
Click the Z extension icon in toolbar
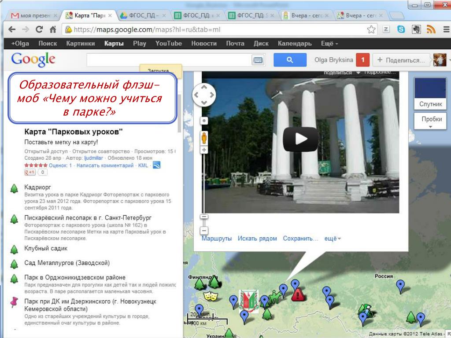coord(386,29)
